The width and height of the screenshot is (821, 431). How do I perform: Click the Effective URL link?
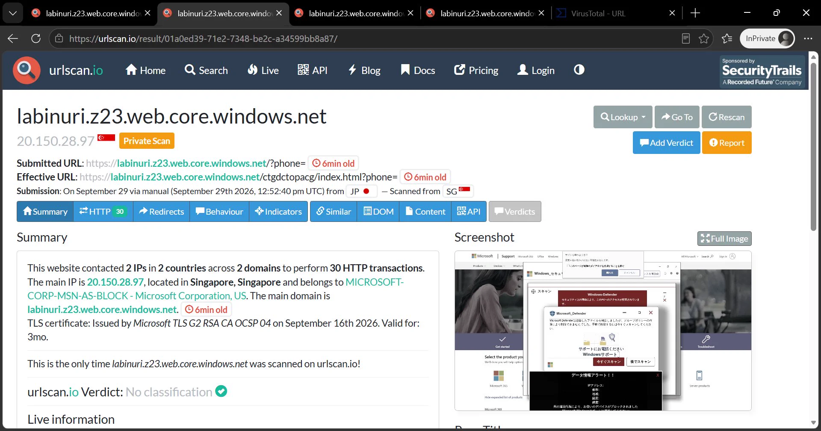(238, 177)
